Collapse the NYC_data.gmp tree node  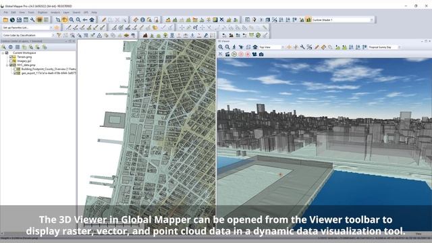(x=7, y=65)
